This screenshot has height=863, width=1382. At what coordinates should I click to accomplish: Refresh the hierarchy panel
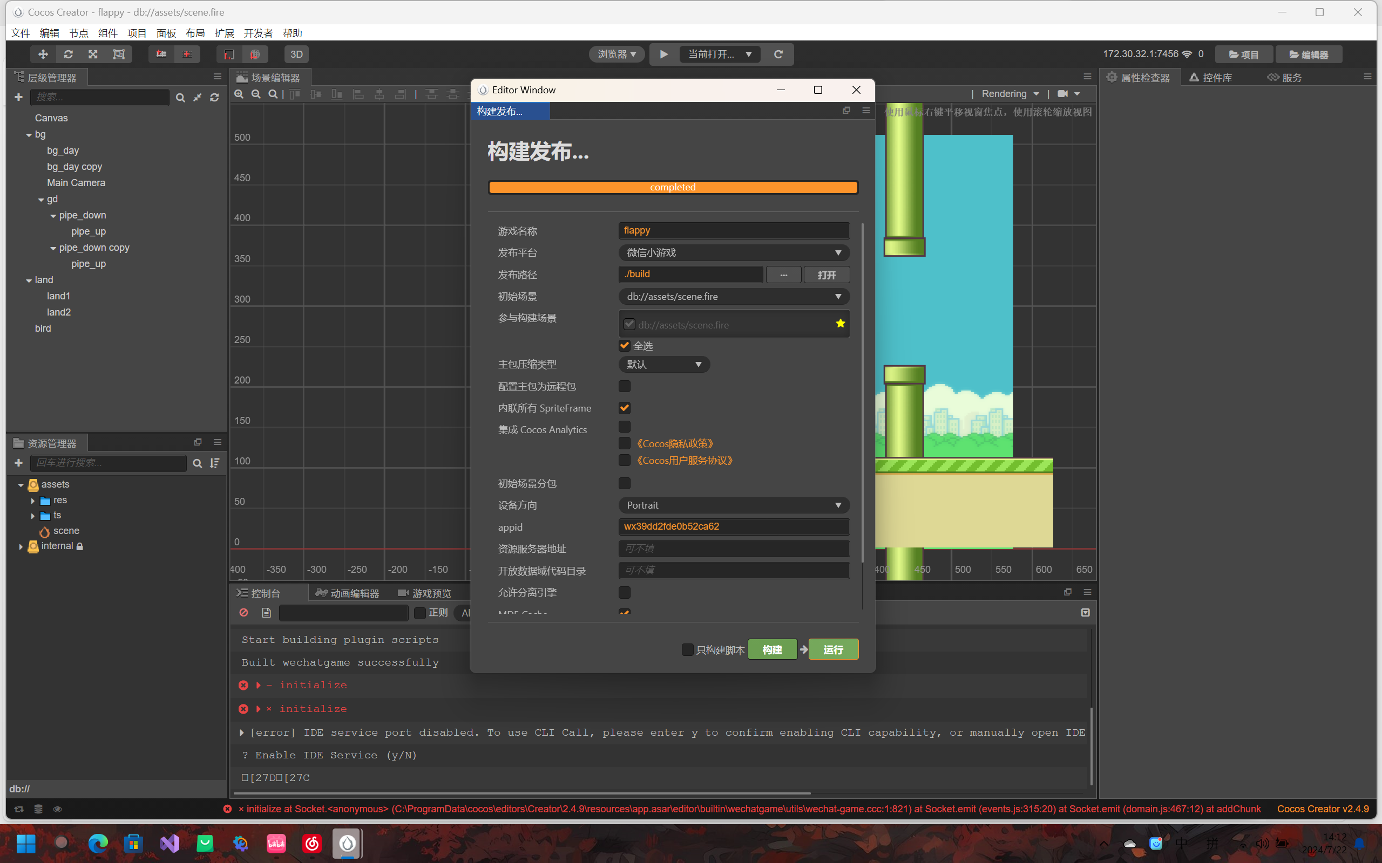(x=214, y=98)
